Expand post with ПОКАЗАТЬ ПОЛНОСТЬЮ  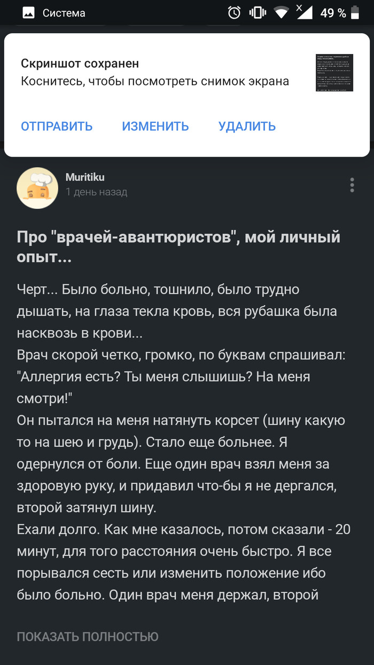[x=88, y=637]
